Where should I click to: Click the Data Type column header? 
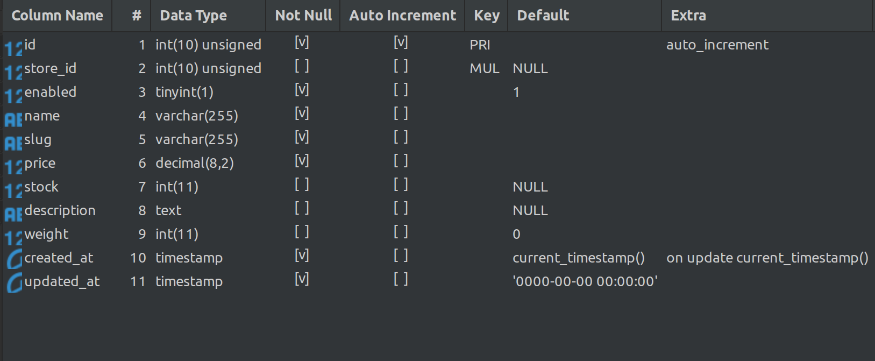point(193,15)
